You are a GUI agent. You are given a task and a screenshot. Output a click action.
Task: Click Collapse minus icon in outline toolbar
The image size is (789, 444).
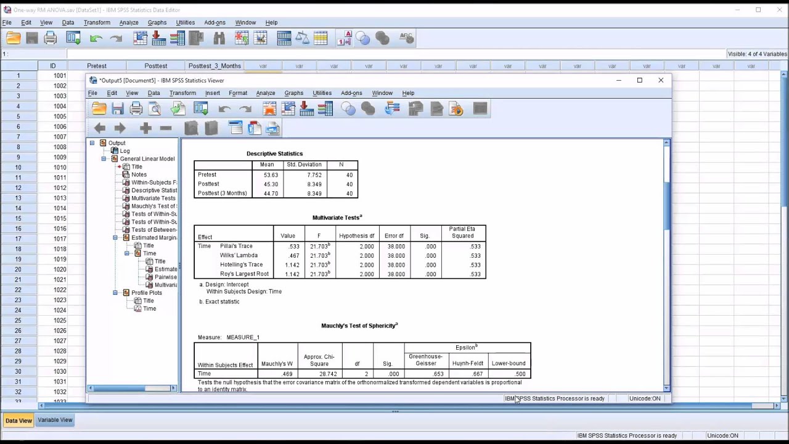tap(165, 128)
